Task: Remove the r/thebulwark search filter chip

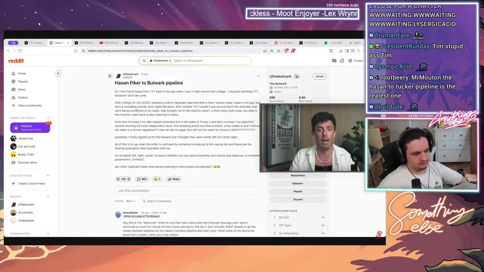Action: [170, 60]
